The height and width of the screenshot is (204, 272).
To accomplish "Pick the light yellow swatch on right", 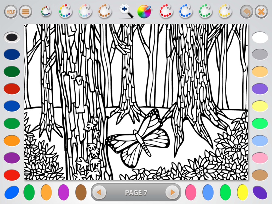I will coord(260,106).
